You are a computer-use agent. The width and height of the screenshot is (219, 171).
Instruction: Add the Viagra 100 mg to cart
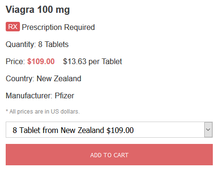click(x=109, y=155)
